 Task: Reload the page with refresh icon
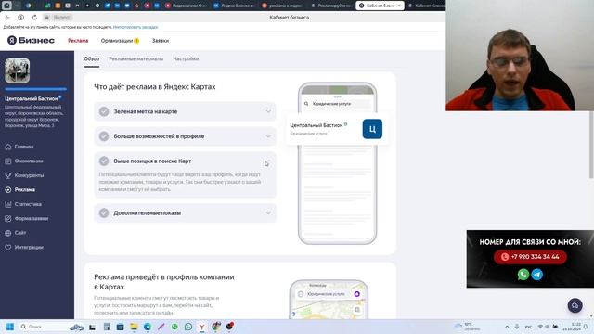[34, 18]
